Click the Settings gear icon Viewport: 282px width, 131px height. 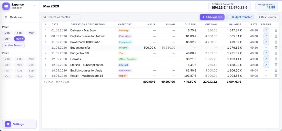8,124
